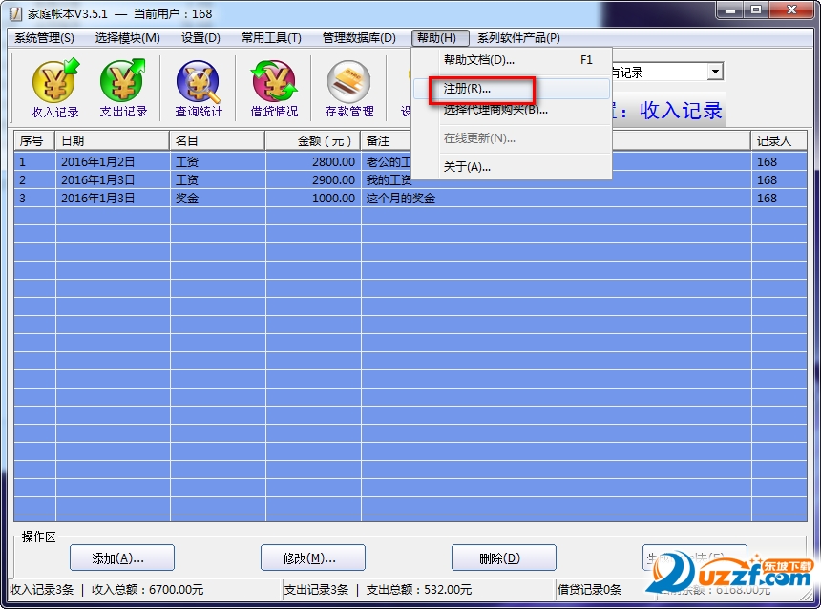Screen dimensions: 821x609
Task: Maximize the 家庭帐本 window
Action: (756, 10)
